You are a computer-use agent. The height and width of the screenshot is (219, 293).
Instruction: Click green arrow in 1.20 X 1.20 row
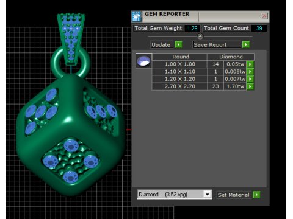[x=250, y=79]
